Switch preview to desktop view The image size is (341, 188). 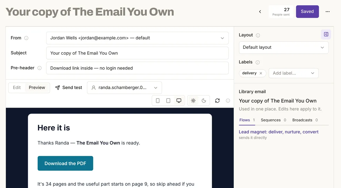point(179,101)
